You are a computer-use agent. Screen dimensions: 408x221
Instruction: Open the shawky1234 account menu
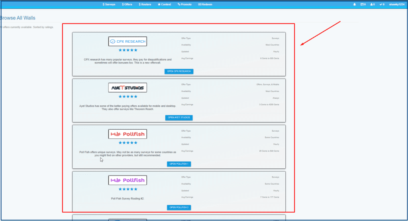[396, 4]
